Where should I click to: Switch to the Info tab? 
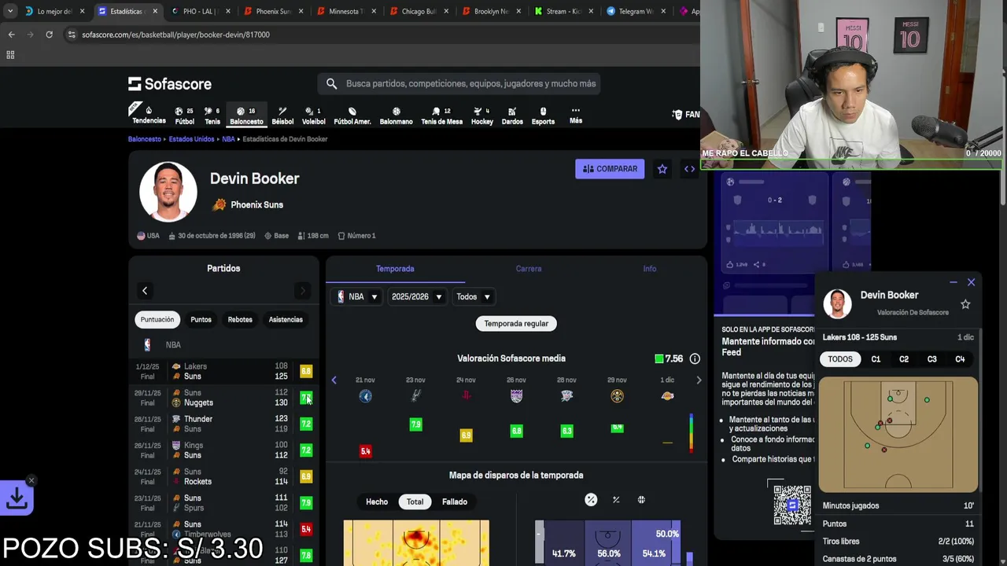click(x=650, y=269)
